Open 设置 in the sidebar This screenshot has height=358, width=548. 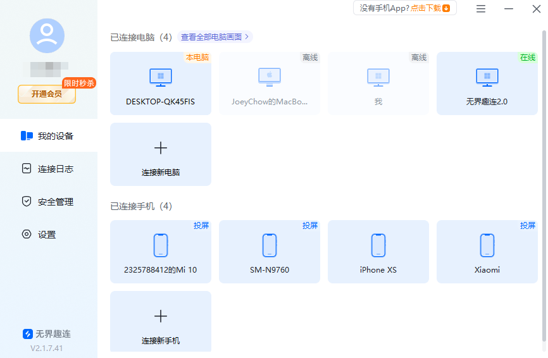(49, 235)
